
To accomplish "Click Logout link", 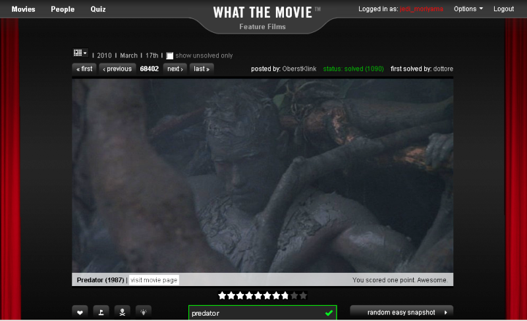I will coord(503,9).
